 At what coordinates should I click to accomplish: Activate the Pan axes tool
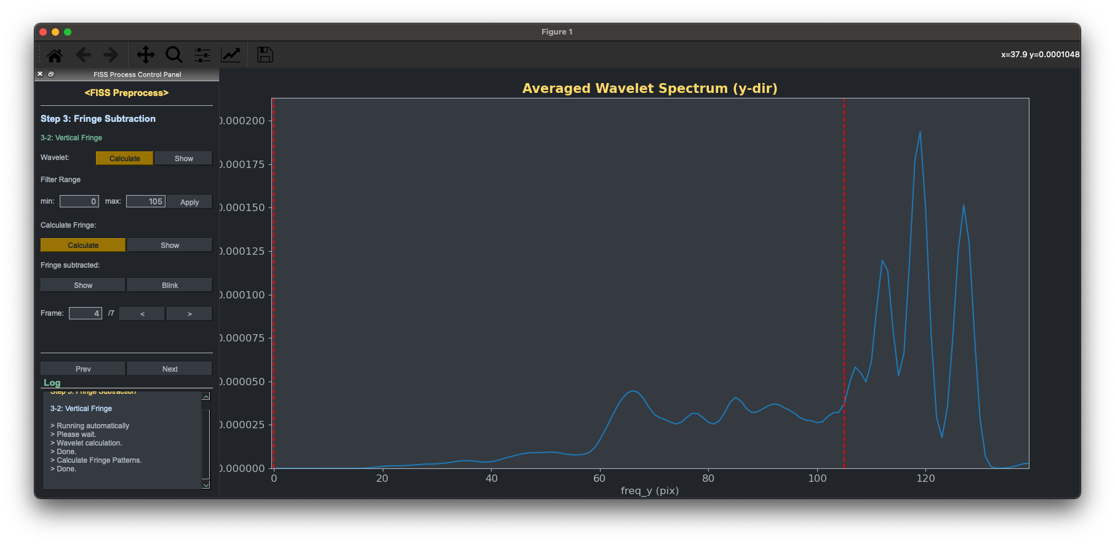click(146, 55)
